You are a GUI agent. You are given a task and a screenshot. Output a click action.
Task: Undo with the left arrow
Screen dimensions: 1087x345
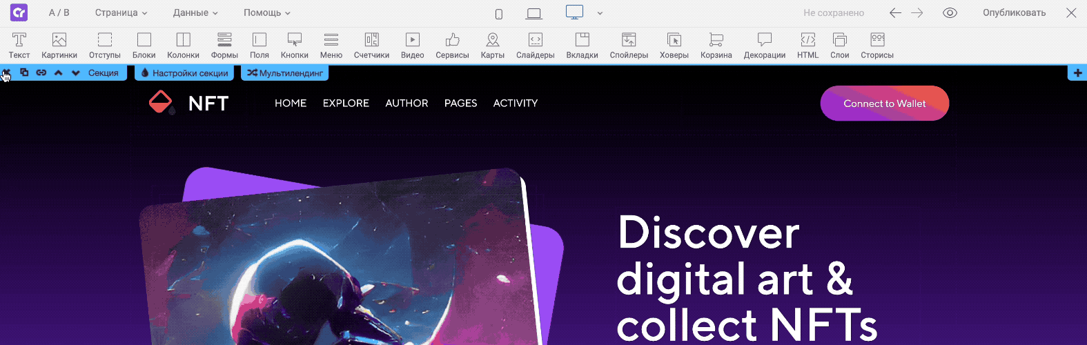click(x=895, y=13)
